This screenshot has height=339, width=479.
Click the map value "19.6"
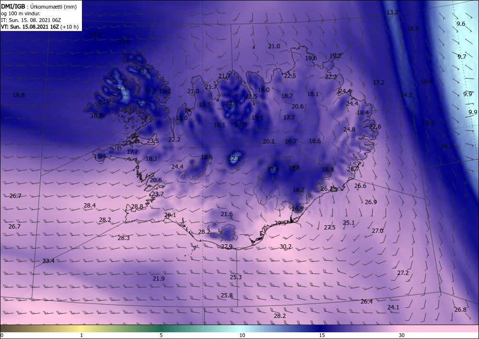[311, 58]
